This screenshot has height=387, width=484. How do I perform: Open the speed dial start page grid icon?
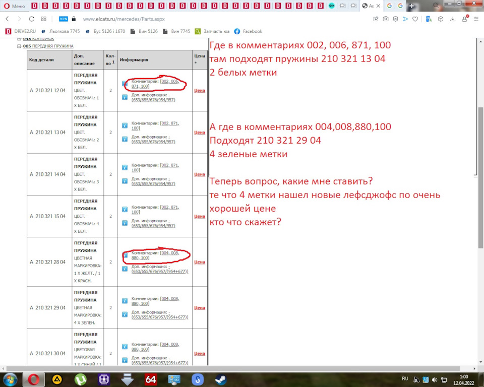[43, 19]
